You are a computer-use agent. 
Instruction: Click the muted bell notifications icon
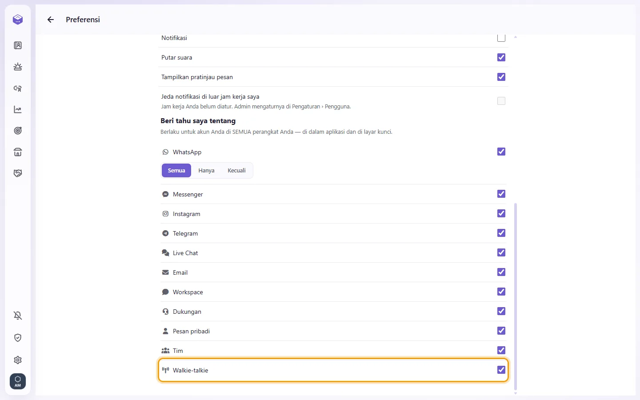(18, 316)
